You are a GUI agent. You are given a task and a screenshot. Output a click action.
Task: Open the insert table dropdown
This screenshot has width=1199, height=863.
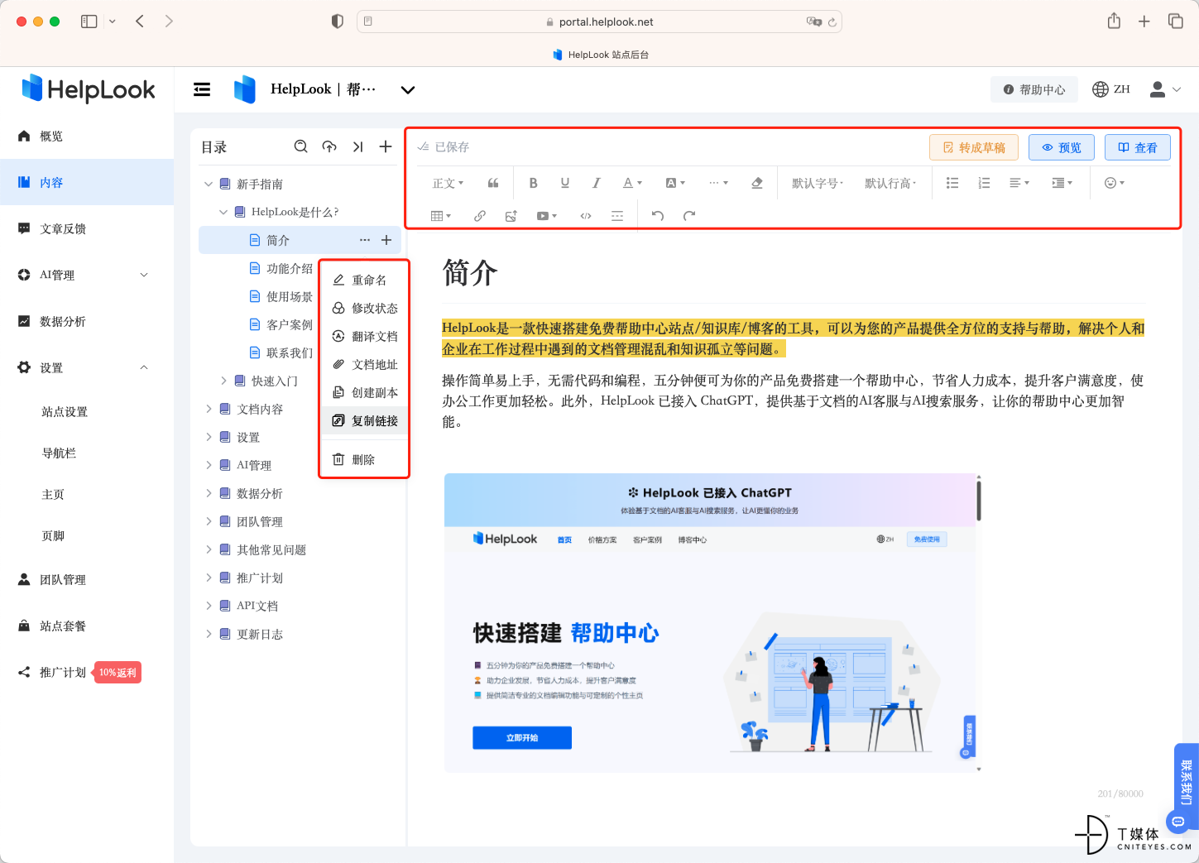(441, 216)
